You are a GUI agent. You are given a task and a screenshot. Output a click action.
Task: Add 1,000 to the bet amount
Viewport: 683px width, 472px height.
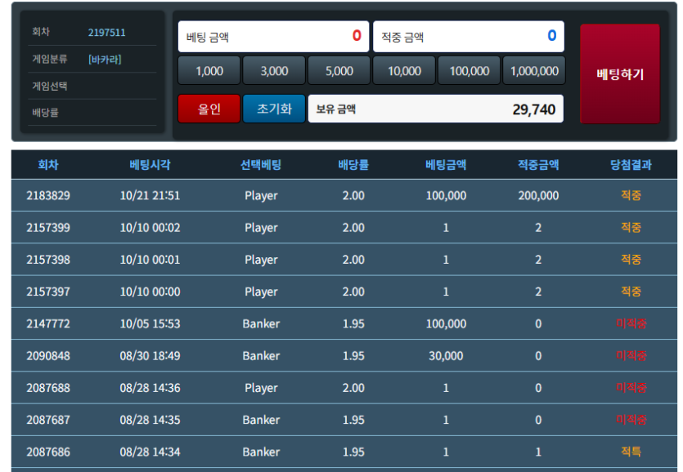tap(209, 70)
